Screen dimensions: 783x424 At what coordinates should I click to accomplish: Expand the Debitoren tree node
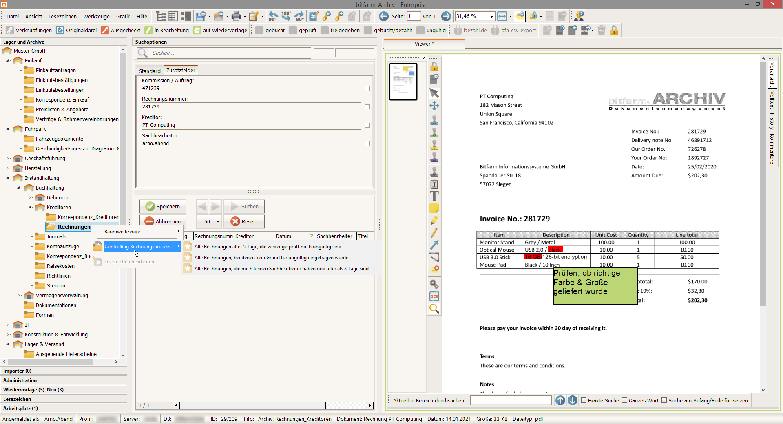[29, 197]
